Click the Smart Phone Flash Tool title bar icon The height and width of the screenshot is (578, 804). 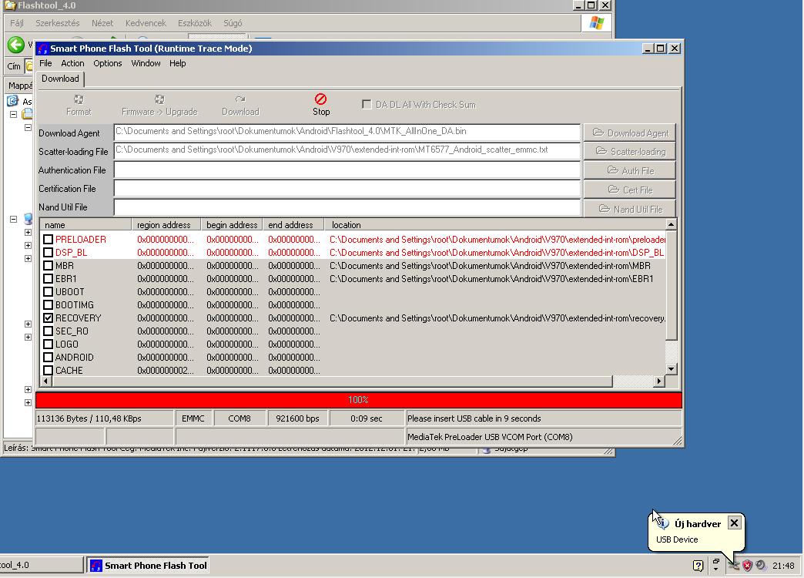[43, 49]
